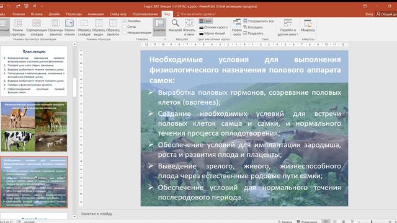Click slide panel scroll down arrow
397x223 pixels.
74,216
